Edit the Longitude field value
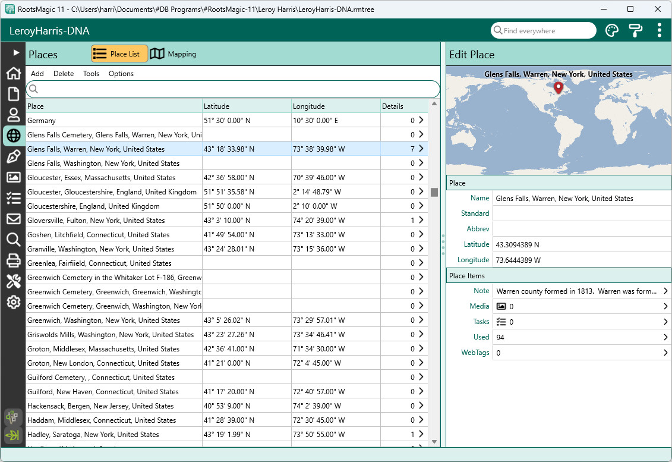Image resolution: width=672 pixels, height=462 pixels. click(582, 260)
